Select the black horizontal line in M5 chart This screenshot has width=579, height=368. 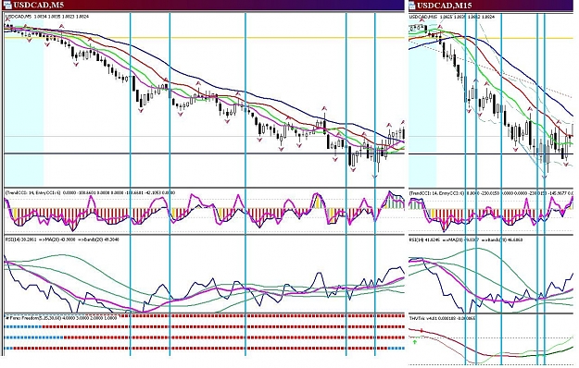pos(204,153)
